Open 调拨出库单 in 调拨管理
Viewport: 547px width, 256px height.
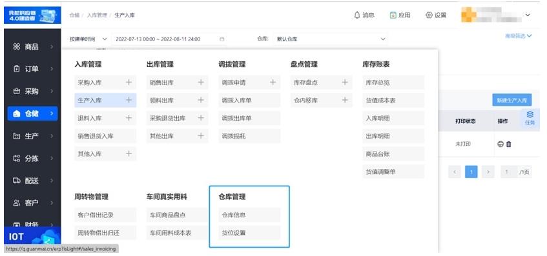pos(249,118)
